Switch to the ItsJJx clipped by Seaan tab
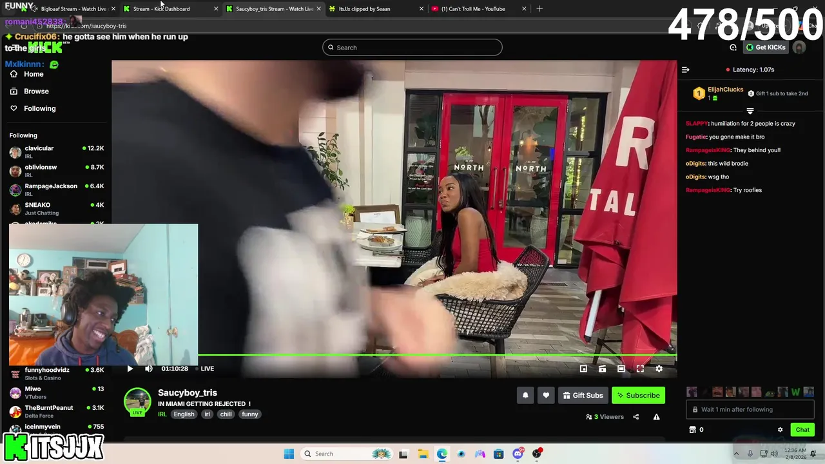This screenshot has height=464, width=825. 377,9
